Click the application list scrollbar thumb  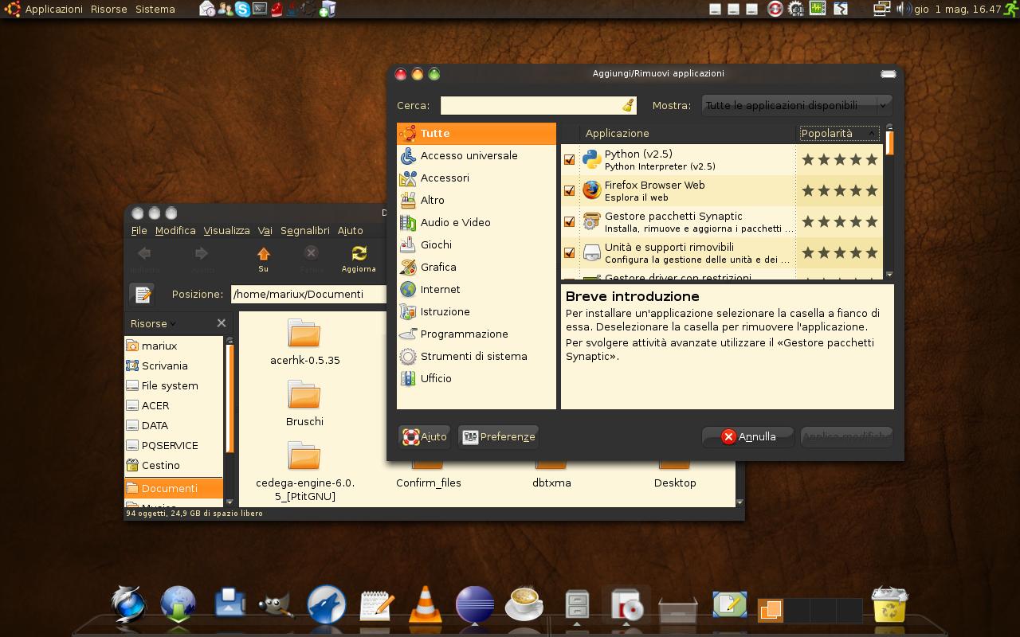pos(889,143)
